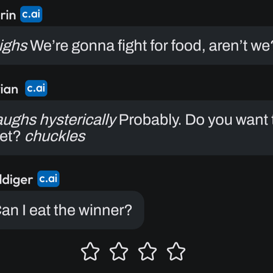
Task: Click the italic 'chuckles' text
Action: click(x=55, y=136)
